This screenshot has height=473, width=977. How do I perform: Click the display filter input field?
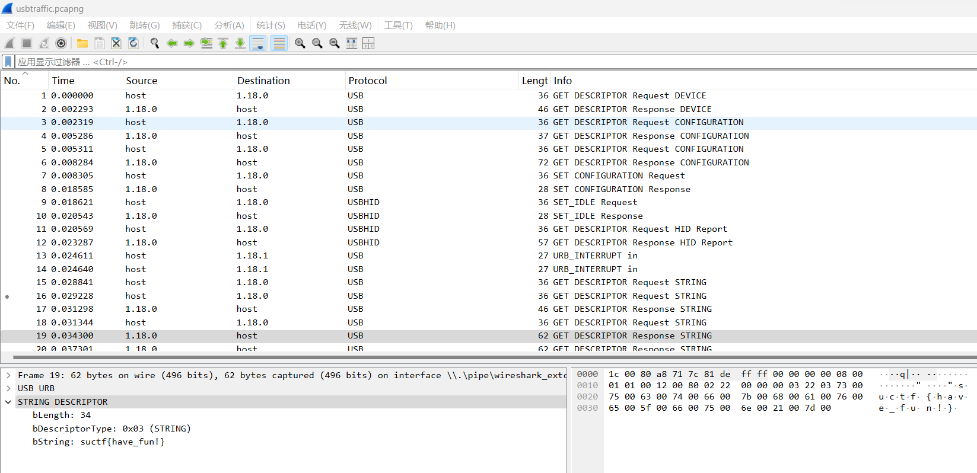coord(496,62)
